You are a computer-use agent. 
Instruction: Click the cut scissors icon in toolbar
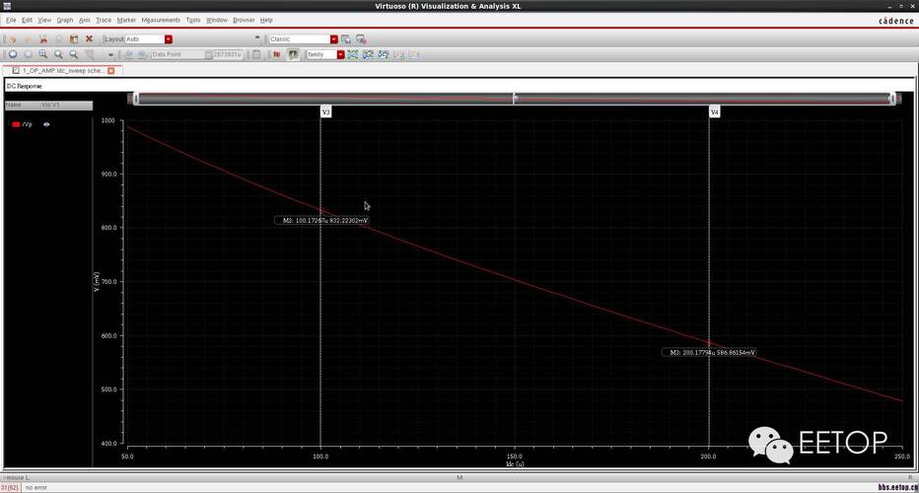tap(43, 39)
